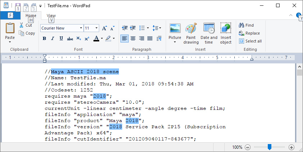Copy the selected text
Image resolution: width=303 pixels, height=152 pixels.
(27, 33)
